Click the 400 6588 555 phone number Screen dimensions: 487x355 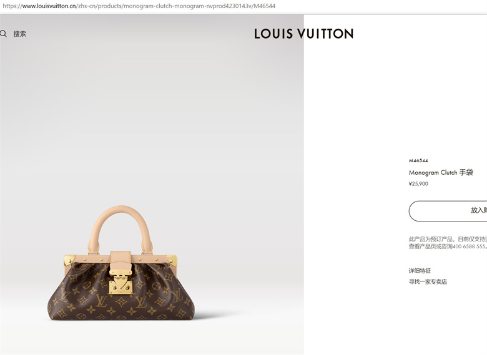click(x=469, y=246)
